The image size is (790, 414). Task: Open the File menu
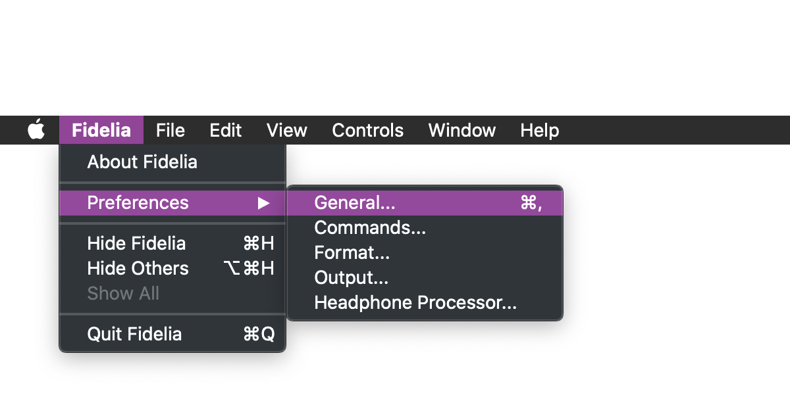(x=170, y=130)
